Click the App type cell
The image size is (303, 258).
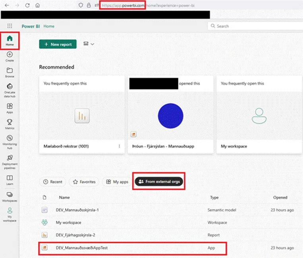click(211, 248)
